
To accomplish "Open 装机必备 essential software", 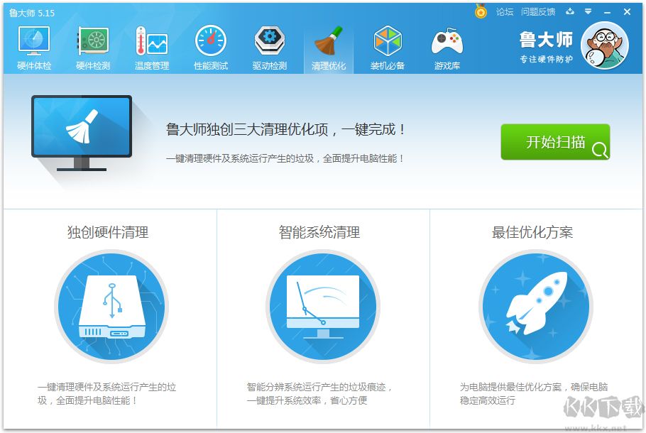I will coord(388,48).
